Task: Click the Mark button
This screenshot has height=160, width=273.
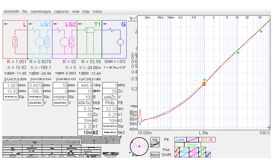Action: [x=155, y=155]
